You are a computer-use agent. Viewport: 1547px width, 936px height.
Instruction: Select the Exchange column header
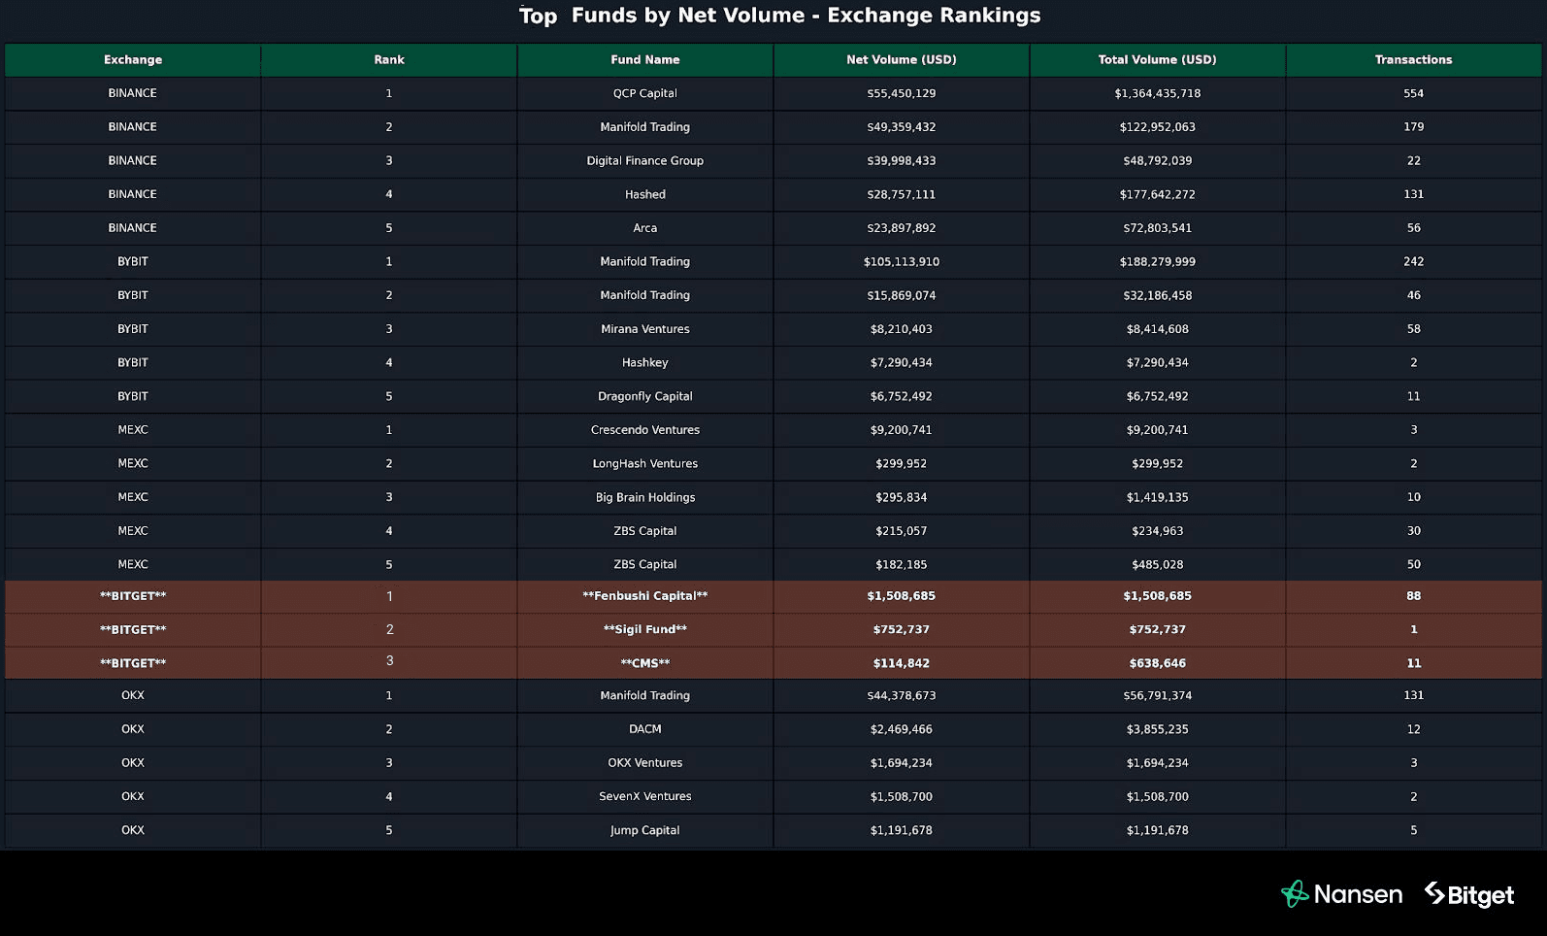133,60
